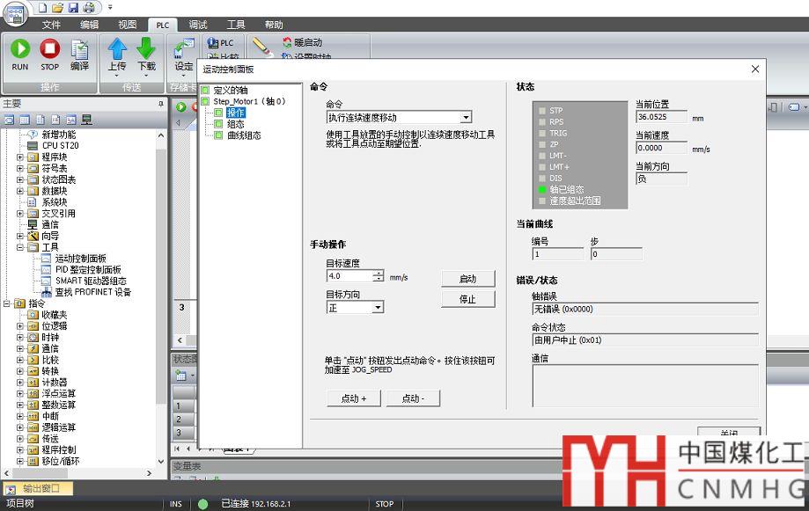Screen dimensions: 809x511
Task: Click the 停止 stop button
Action: (468, 299)
